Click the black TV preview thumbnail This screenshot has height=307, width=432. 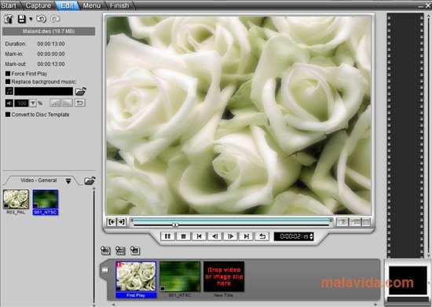click(408, 280)
